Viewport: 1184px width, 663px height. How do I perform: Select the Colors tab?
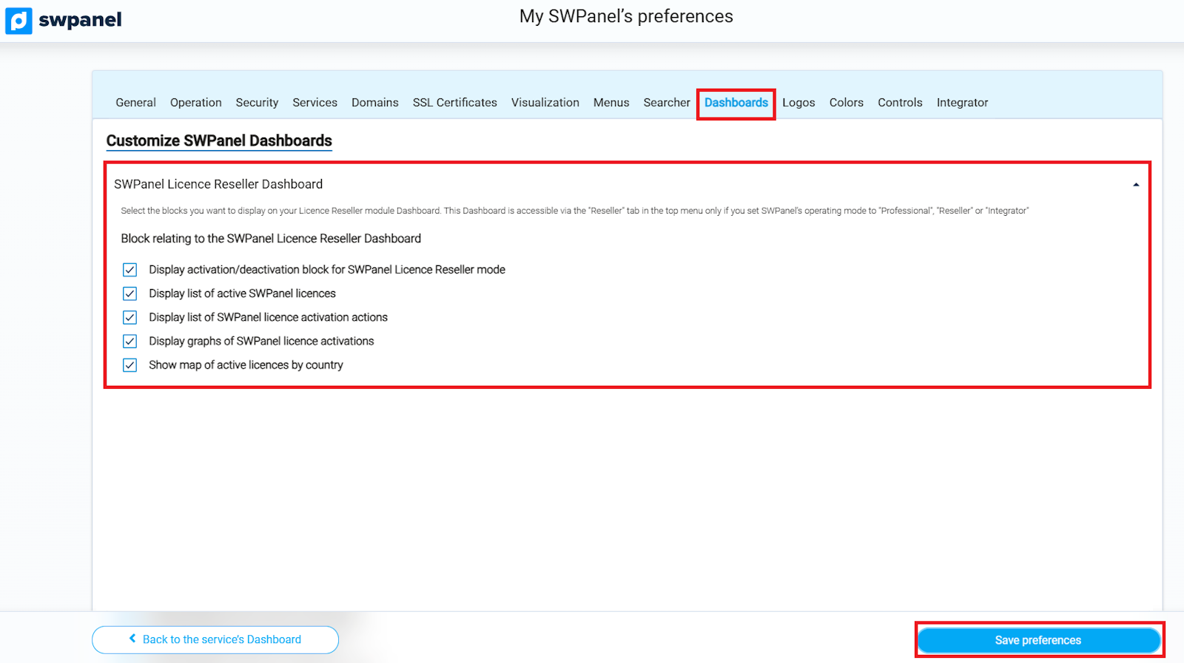tap(846, 103)
